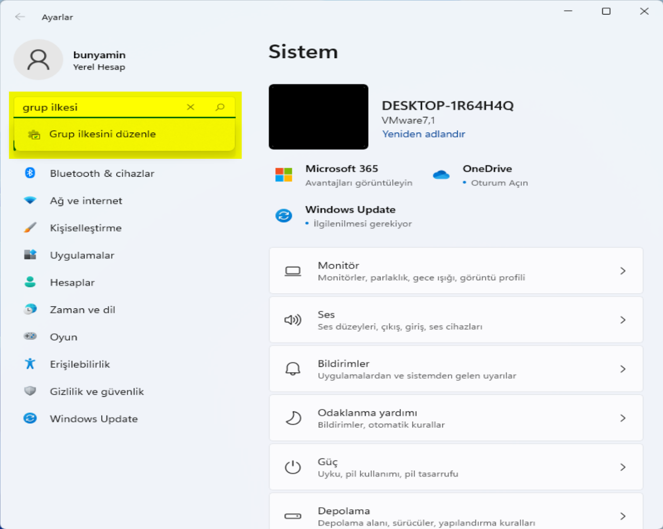663x529 pixels.
Task: Clear the search box with the X icon
Action: pyautogui.click(x=191, y=107)
